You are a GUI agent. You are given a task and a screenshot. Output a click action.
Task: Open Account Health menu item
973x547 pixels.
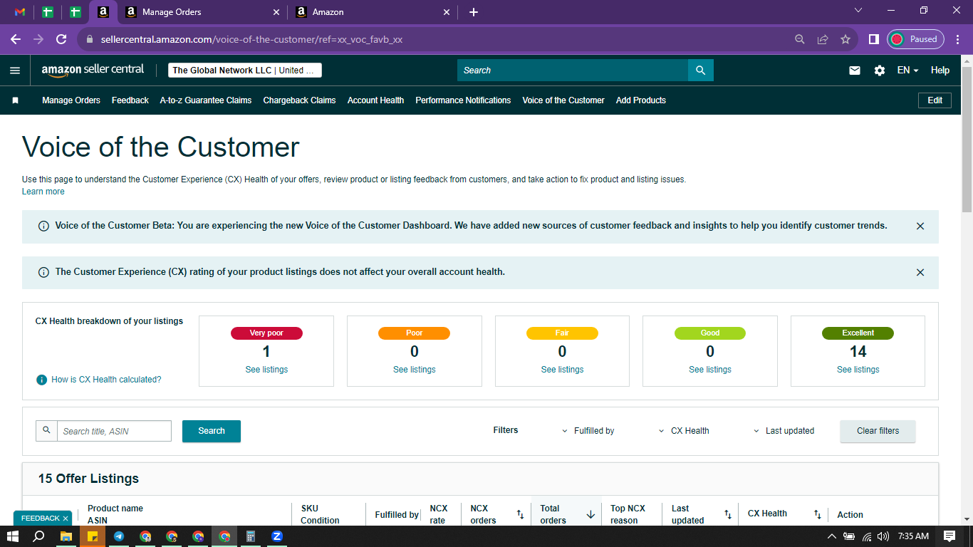375,100
